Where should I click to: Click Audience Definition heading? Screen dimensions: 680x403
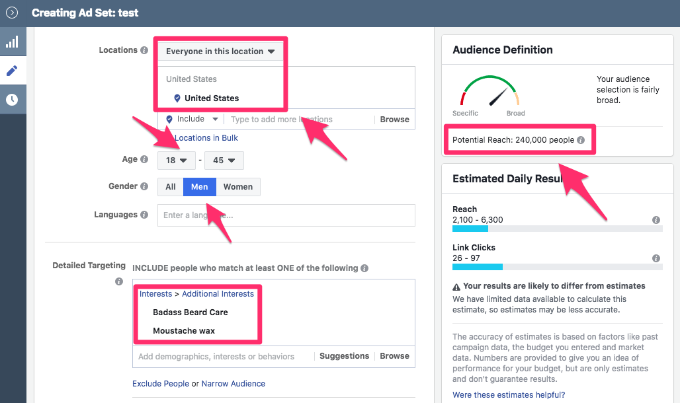pyautogui.click(x=503, y=50)
